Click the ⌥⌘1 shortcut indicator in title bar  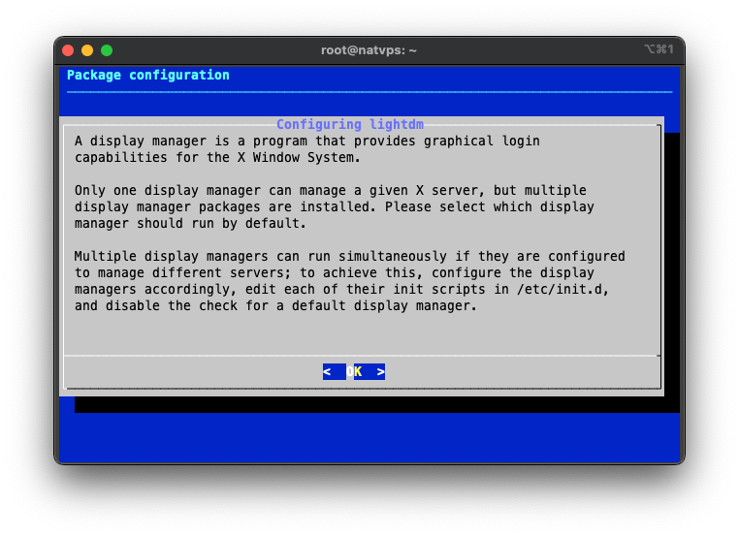point(658,50)
